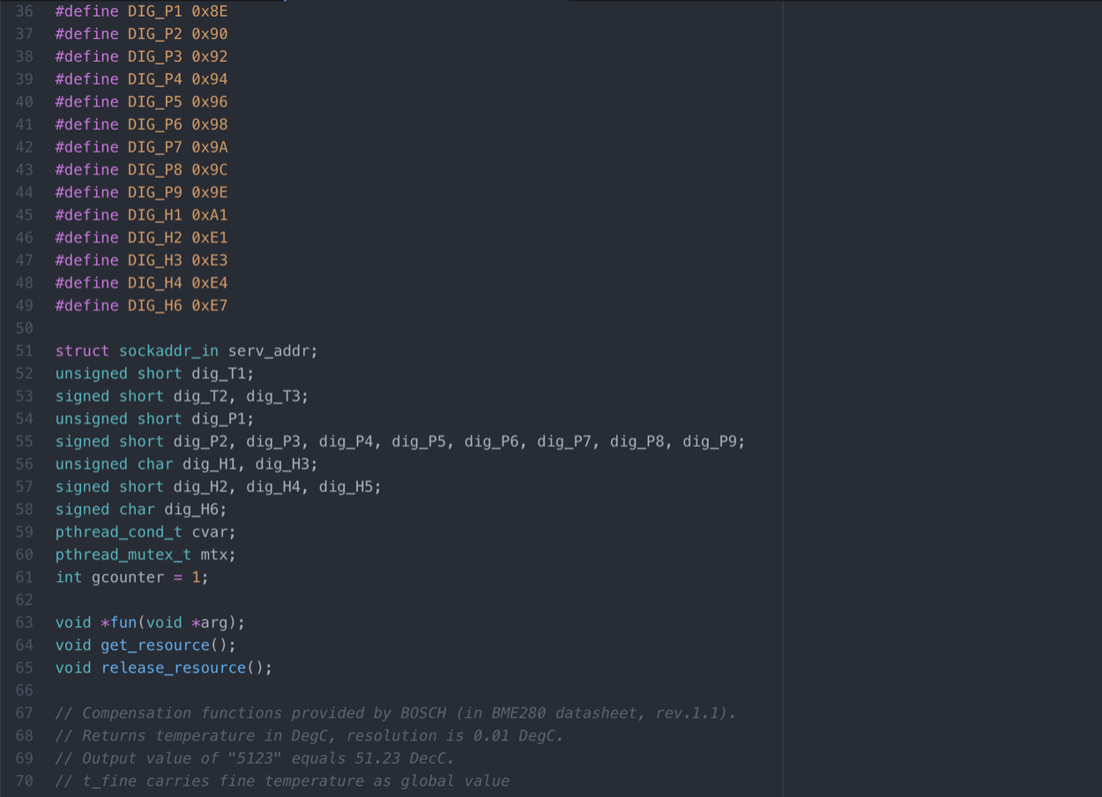Viewport: 1102px width, 797px height.
Task: Click the dig_T1 variable declaration
Action: pyautogui.click(x=219, y=374)
